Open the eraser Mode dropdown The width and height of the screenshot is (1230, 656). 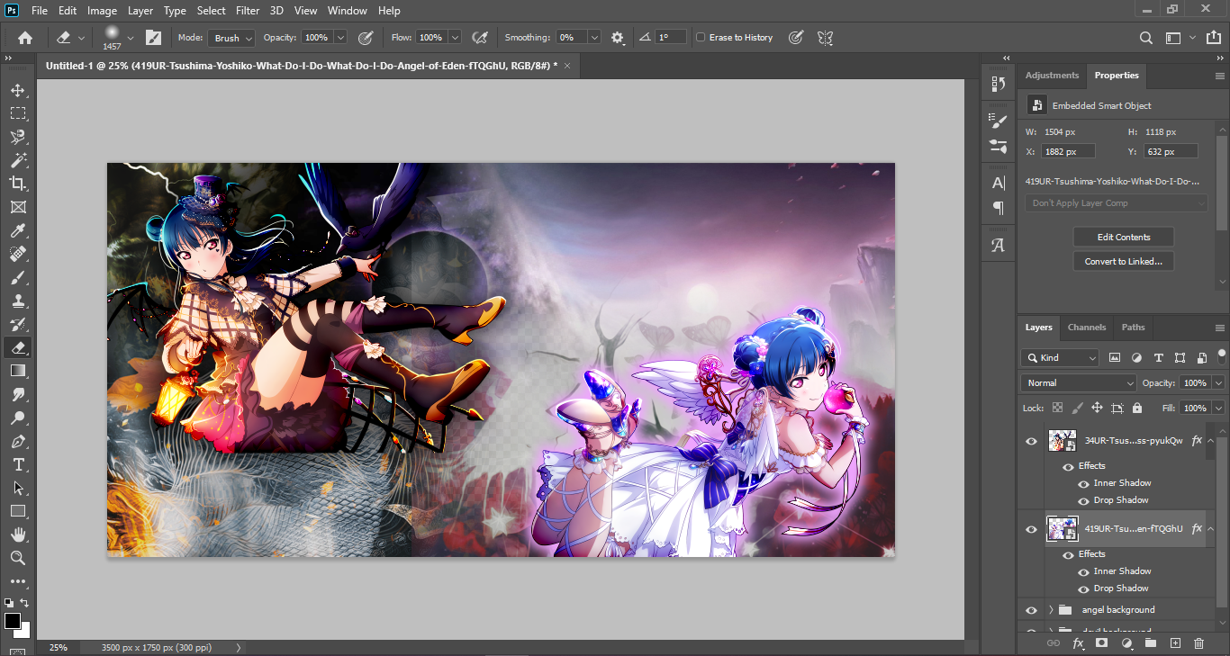tap(231, 38)
